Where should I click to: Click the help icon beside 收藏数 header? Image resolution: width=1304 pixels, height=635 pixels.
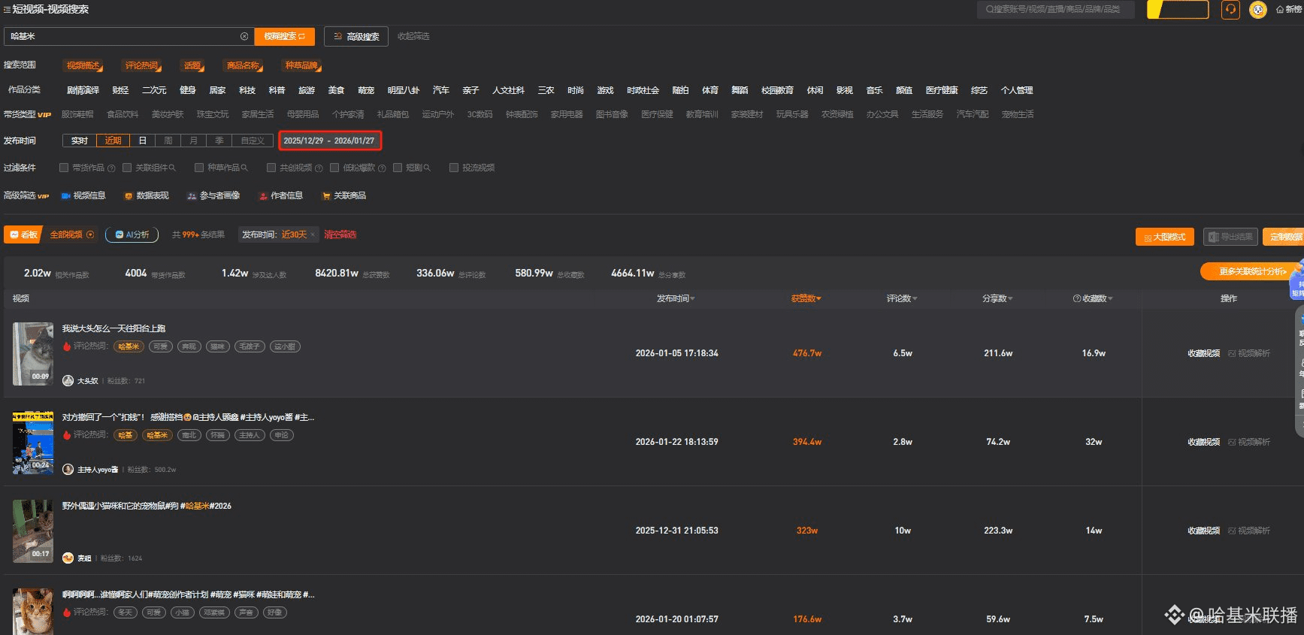1077,299
